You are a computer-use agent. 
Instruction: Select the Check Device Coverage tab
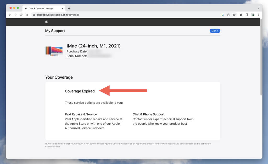coord(44,8)
